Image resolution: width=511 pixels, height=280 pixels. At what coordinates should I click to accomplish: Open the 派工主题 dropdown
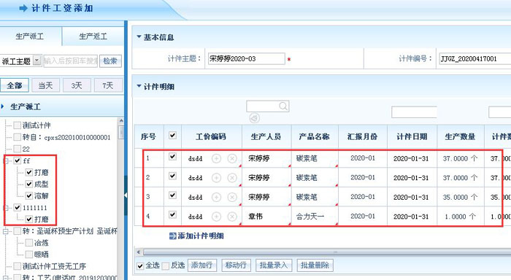(x=37, y=61)
